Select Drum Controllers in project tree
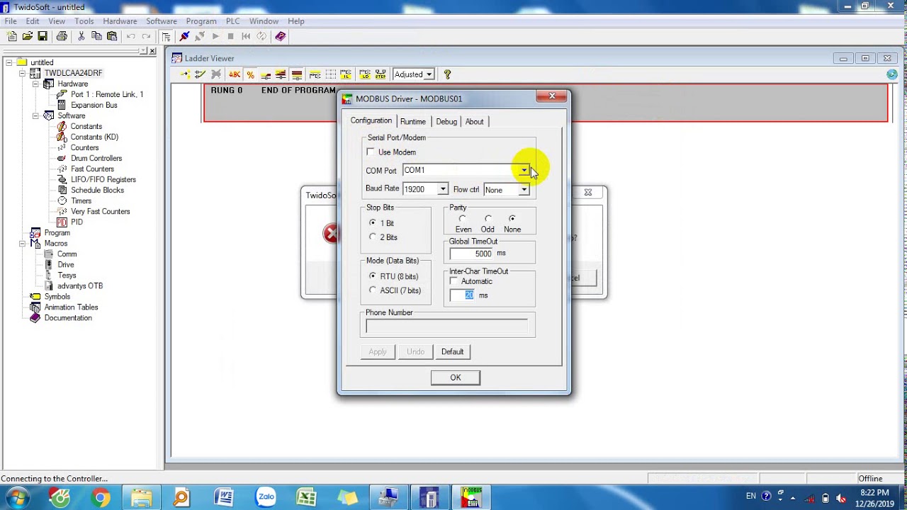907x510 pixels. click(96, 159)
